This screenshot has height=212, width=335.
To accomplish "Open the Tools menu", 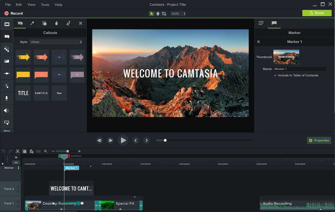I will (x=45, y=5).
